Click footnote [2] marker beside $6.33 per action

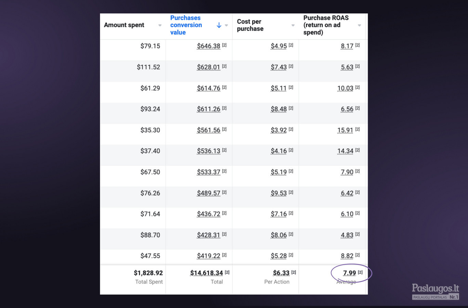click(294, 272)
